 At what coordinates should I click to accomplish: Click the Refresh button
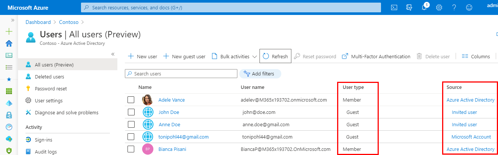click(x=275, y=57)
